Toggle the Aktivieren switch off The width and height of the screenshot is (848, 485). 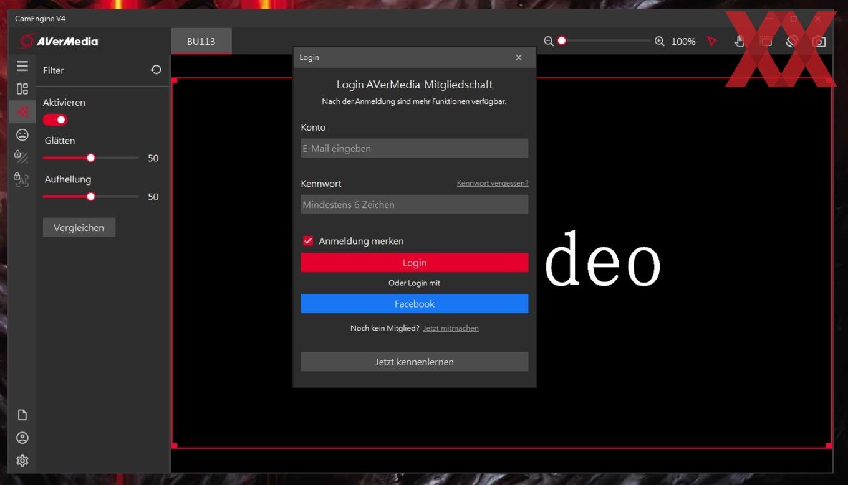[55, 120]
